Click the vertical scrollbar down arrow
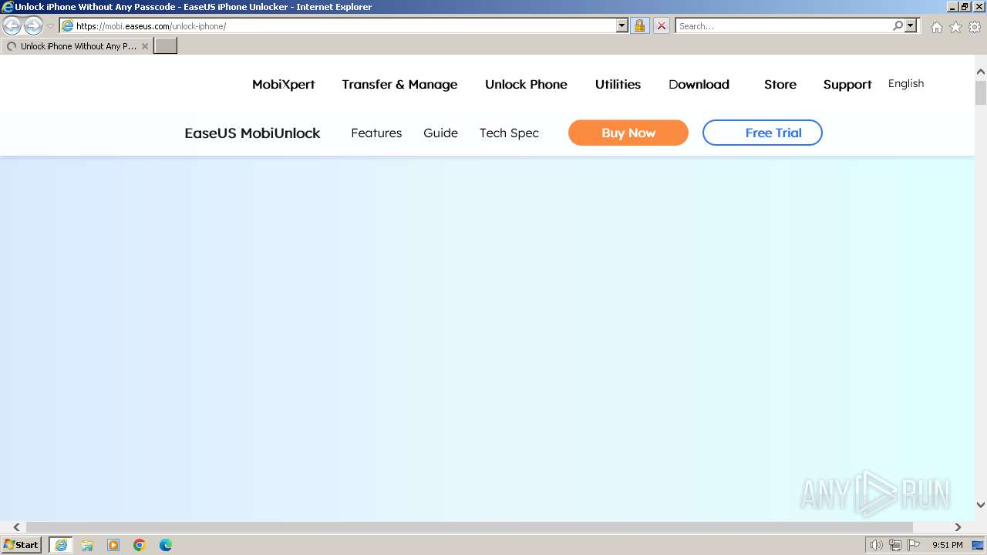 (x=981, y=506)
